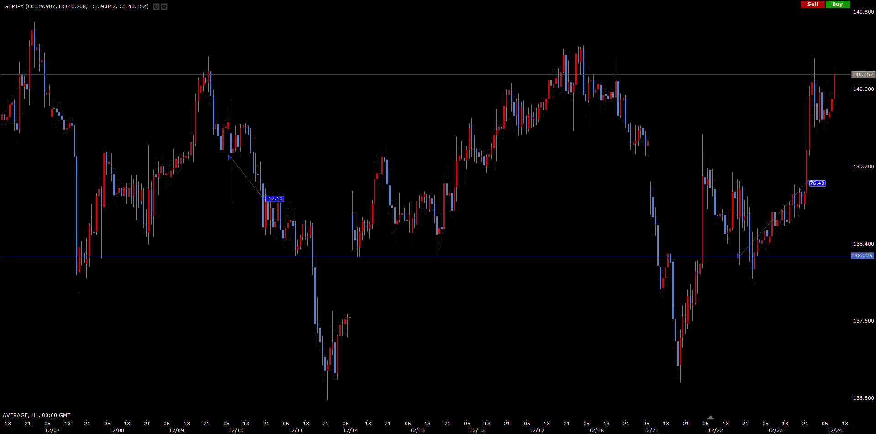The width and height of the screenshot is (876, 434).
Task: Click the 12/14 date on the time axis
Action: [x=350, y=430]
